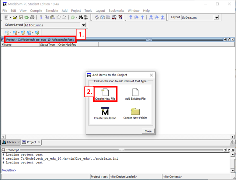Expand dropdown arrow beside the green Add icon
236x180 pixels.
(x=77, y=18)
